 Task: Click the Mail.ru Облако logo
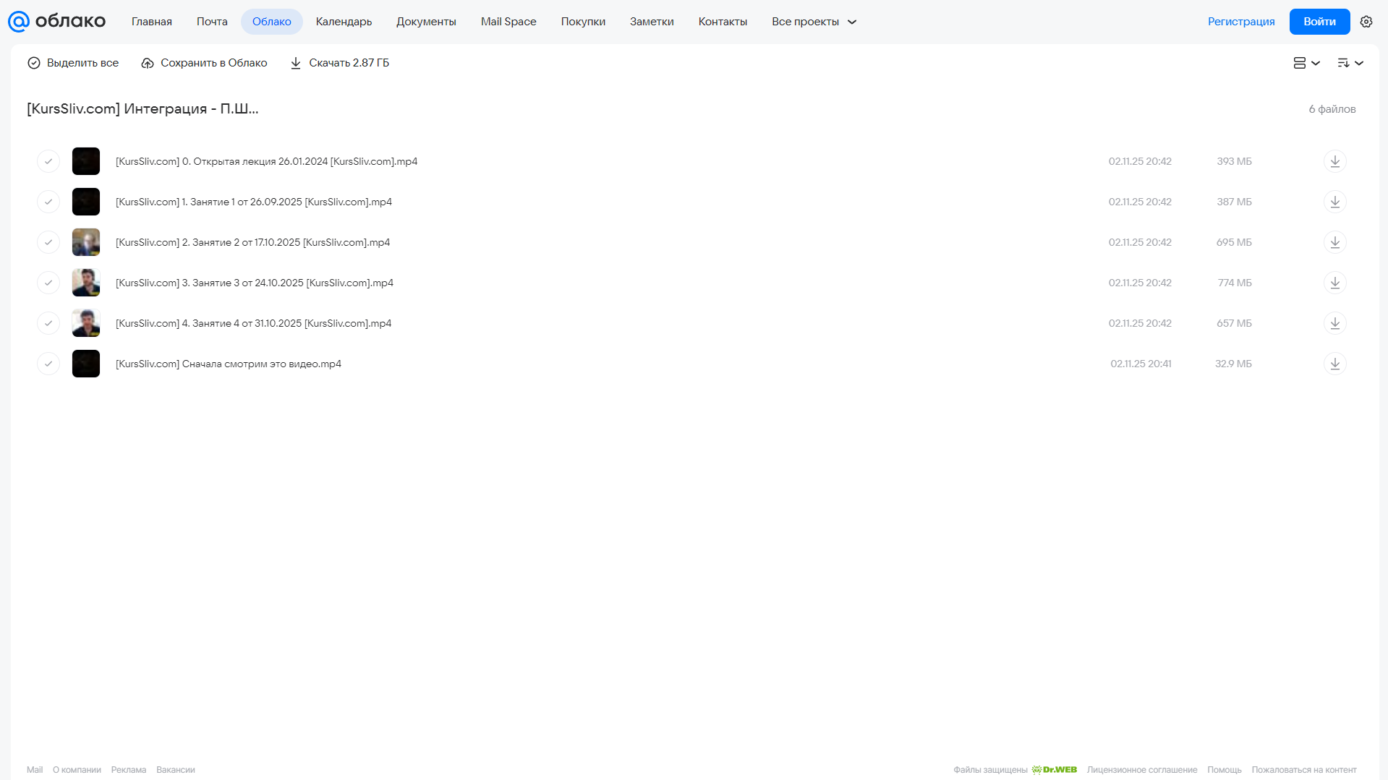click(56, 22)
